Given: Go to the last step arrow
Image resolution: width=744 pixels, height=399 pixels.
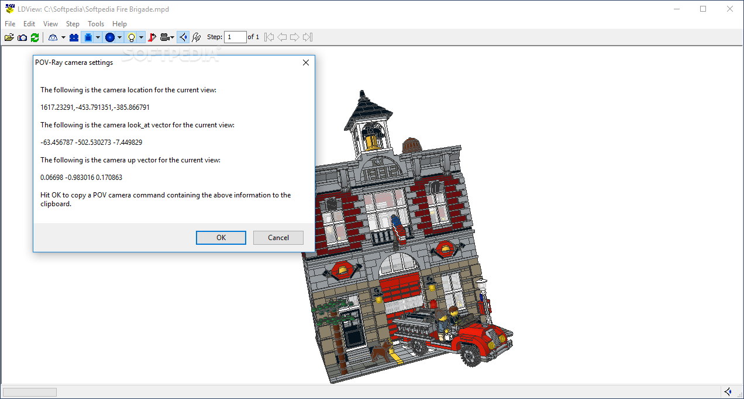Looking at the screenshot, I should [308, 37].
